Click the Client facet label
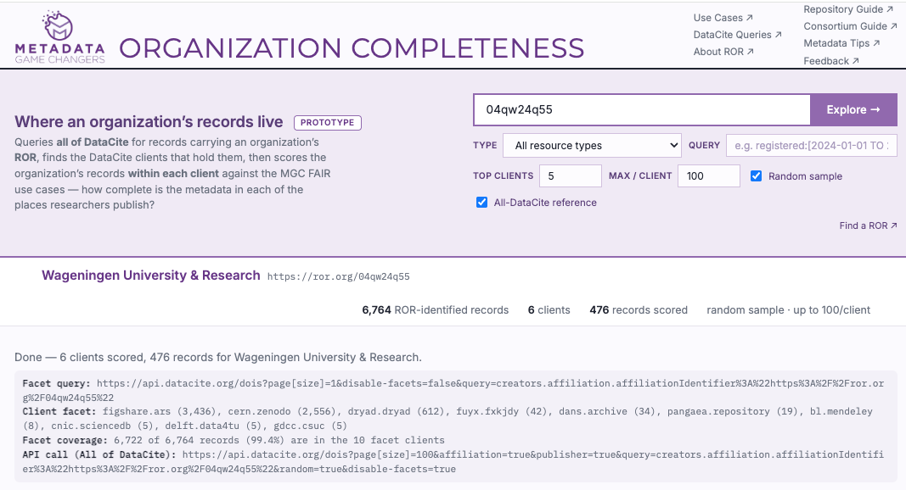 [59, 411]
